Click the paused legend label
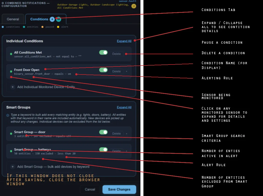 (50, 27)
